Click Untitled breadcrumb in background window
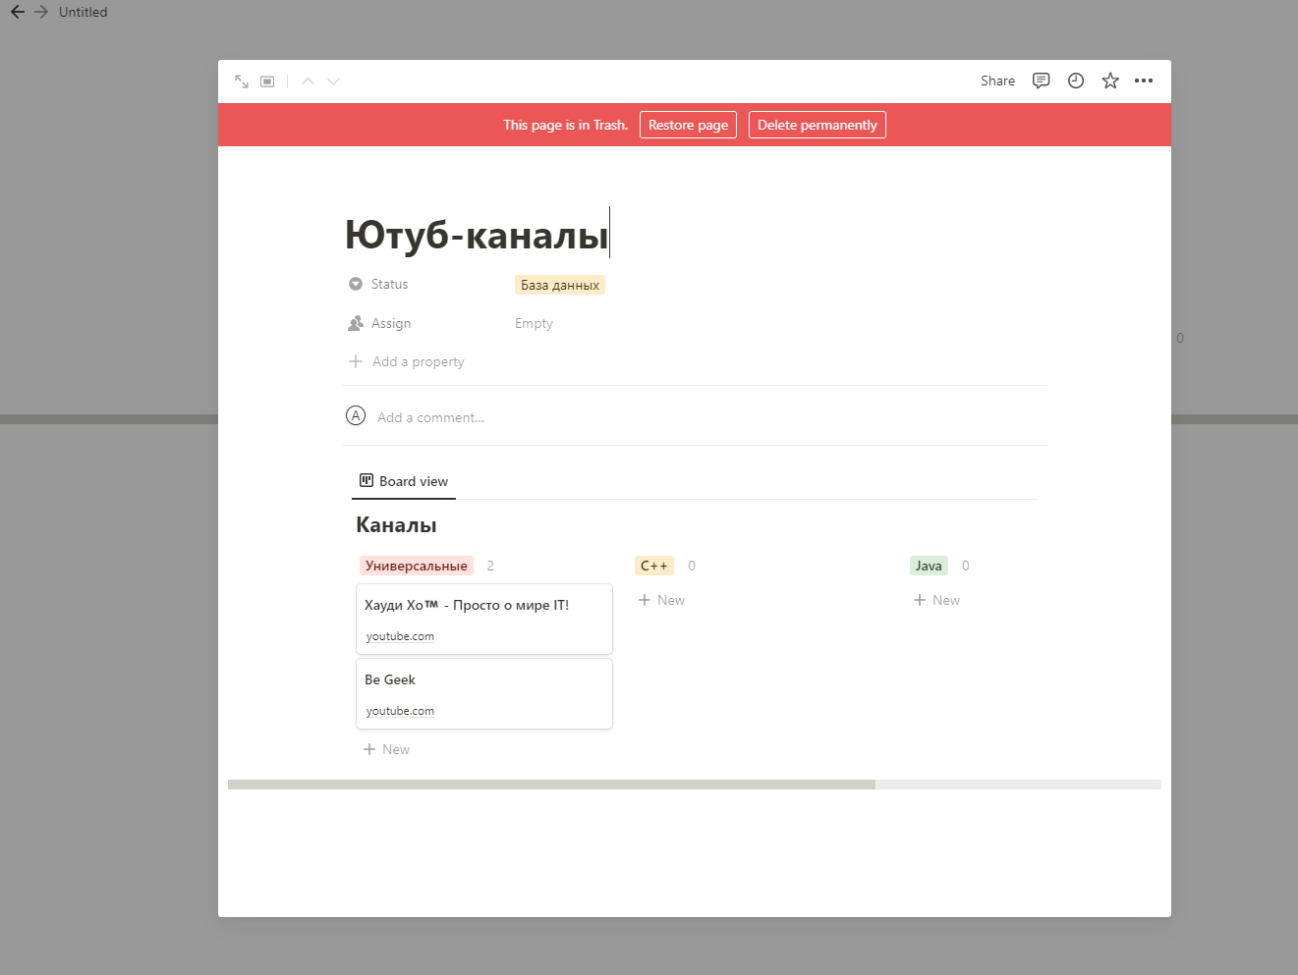Screen dimensions: 1298x975 83,12
